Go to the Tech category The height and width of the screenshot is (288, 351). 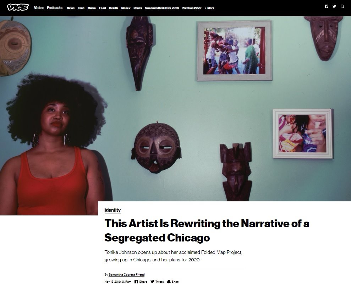[81, 8]
